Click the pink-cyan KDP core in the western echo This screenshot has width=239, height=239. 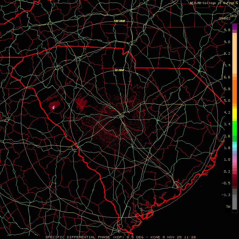(x=53, y=108)
